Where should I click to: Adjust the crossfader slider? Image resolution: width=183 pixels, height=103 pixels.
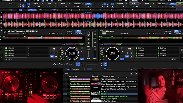92,64
